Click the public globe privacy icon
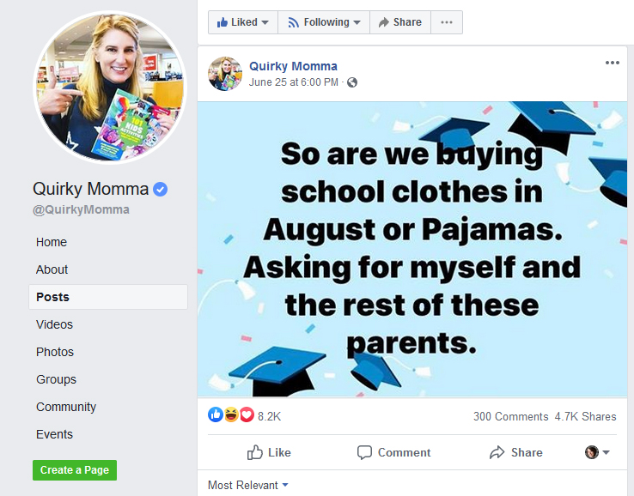The width and height of the screenshot is (634, 496). click(x=352, y=83)
